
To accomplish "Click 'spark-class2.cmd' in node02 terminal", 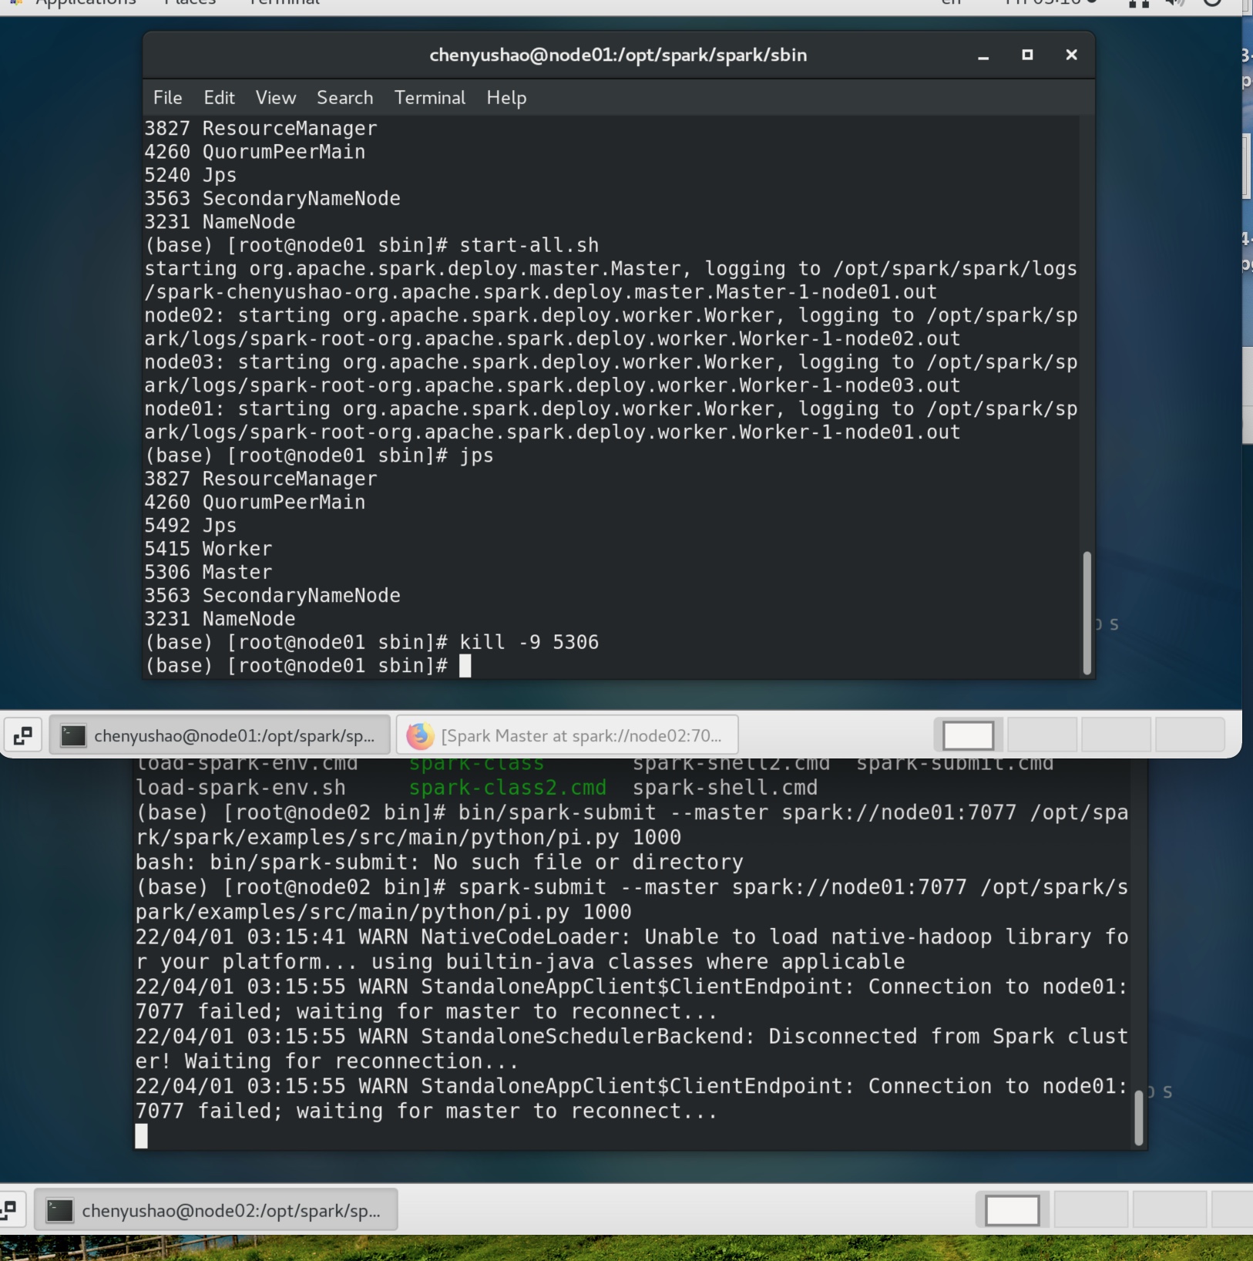I will pos(507,788).
